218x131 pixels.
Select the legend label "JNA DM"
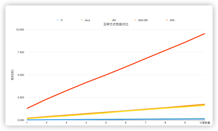pos(143,20)
